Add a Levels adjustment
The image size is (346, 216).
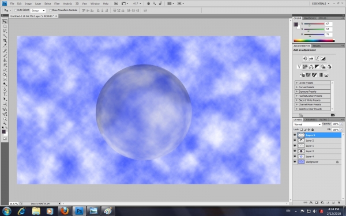click(x=311, y=59)
